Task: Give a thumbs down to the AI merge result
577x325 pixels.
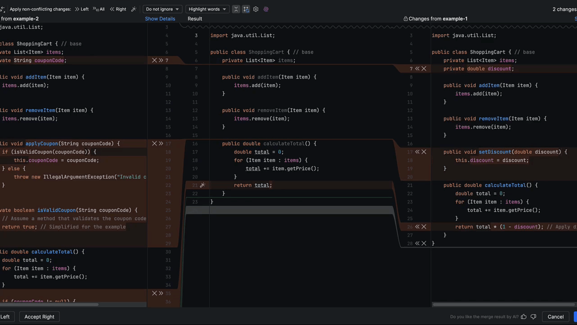Action: 534,316
